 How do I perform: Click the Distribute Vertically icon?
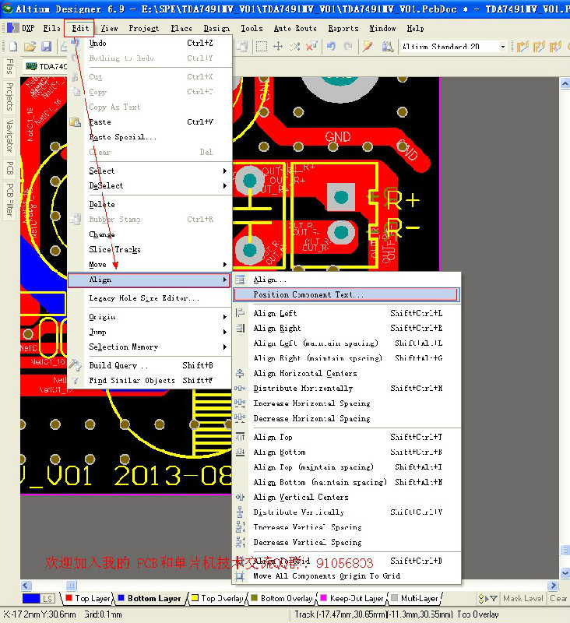click(240, 512)
